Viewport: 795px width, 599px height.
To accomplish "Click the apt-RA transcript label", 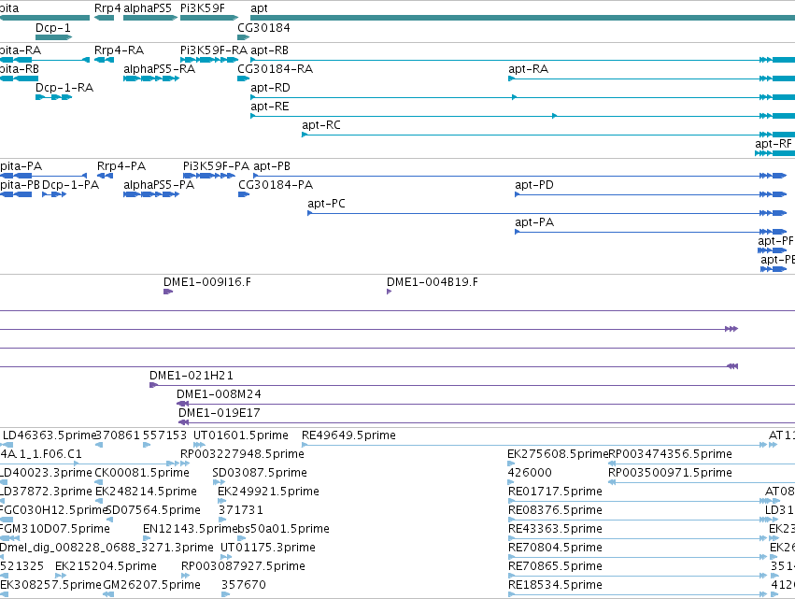I will point(529,69).
